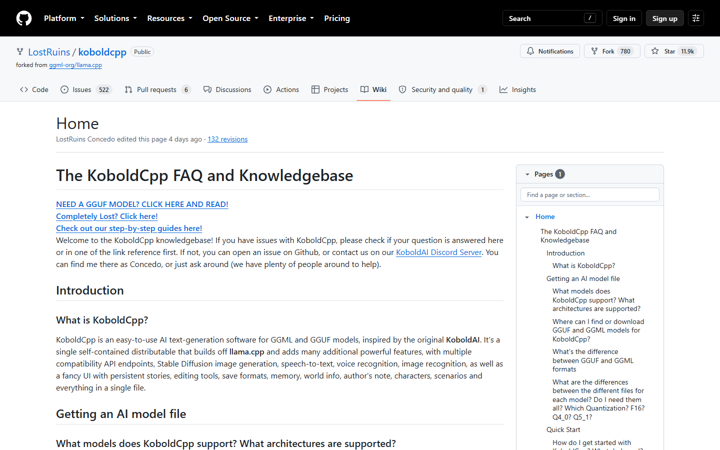720x450 pixels.
Task: Expand the Platform menu
Action: 64,18
